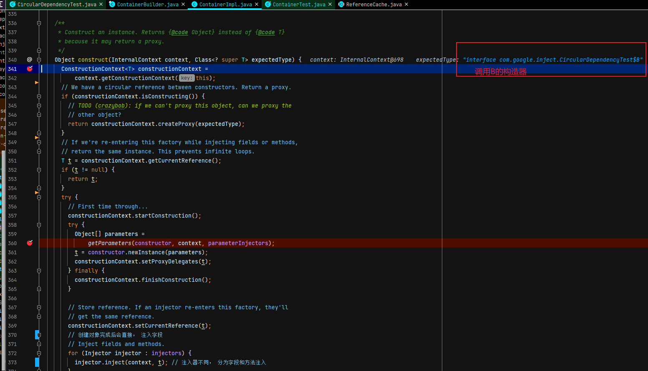Click the class icon on ContainerTest.java tab
This screenshot has height=371, width=648.
268,4
